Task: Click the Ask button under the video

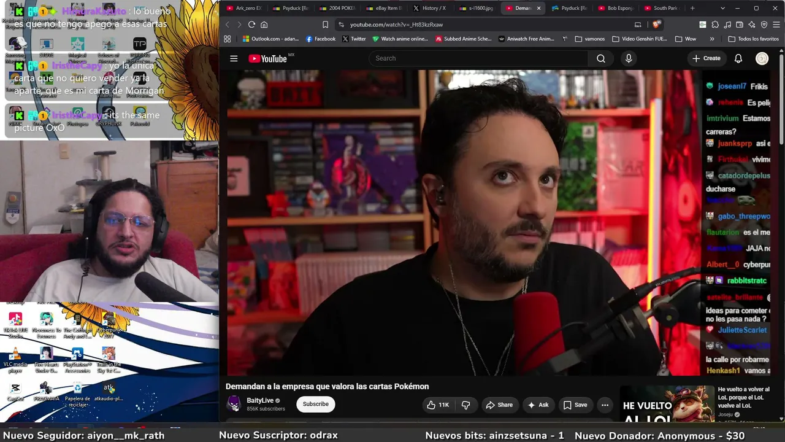Action: 538,405
